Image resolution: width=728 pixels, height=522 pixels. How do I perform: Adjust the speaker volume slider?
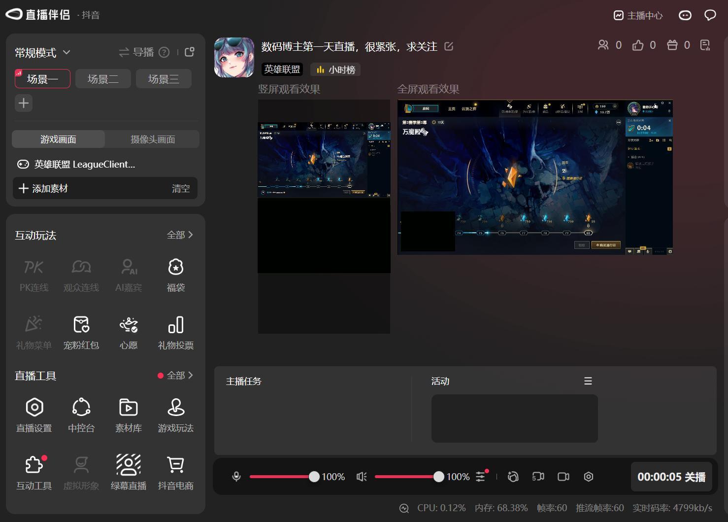(409, 477)
